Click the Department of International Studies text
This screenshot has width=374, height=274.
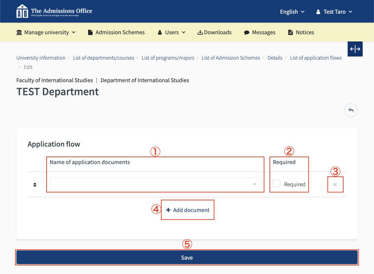pyautogui.click(x=145, y=80)
